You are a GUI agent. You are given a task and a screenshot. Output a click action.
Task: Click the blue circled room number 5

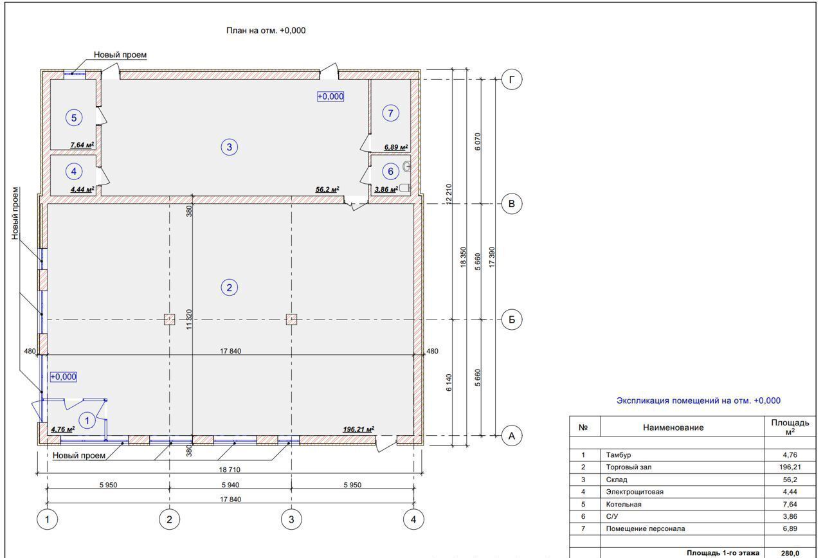tap(74, 118)
